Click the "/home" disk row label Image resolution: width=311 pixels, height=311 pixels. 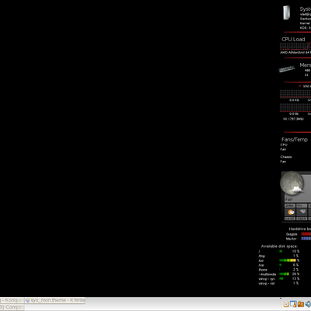(x=263, y=270)
